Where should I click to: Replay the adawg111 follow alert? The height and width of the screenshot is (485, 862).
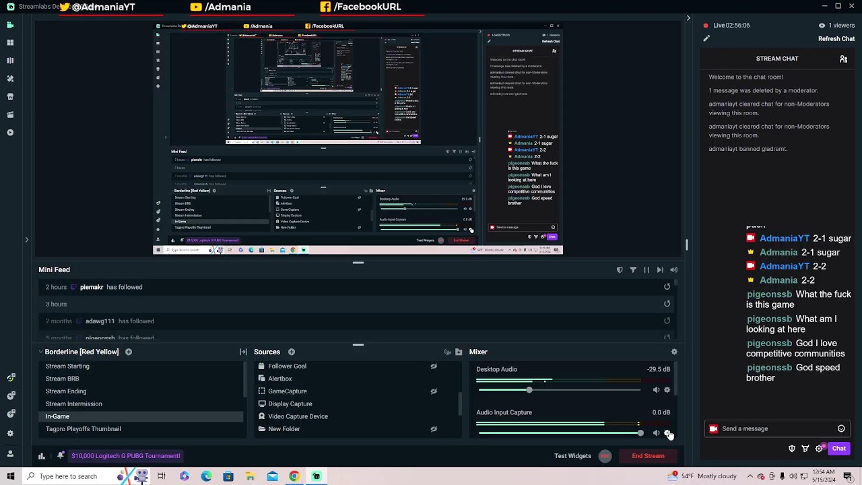tap(667, 321)
